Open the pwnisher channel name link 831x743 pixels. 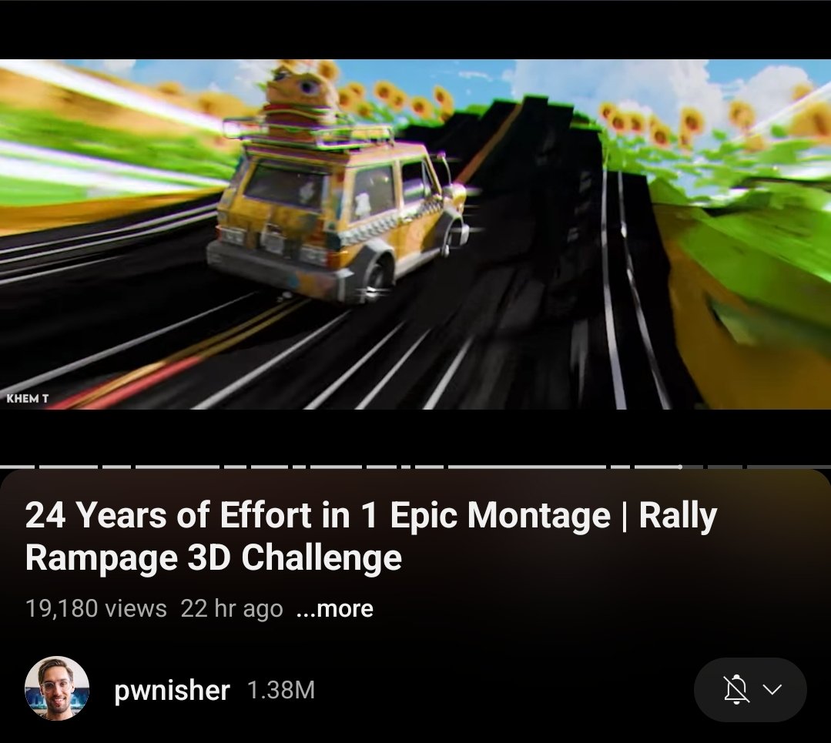pos(172,690)
